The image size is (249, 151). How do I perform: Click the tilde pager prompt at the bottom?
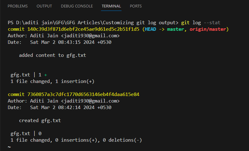[9, 147]
